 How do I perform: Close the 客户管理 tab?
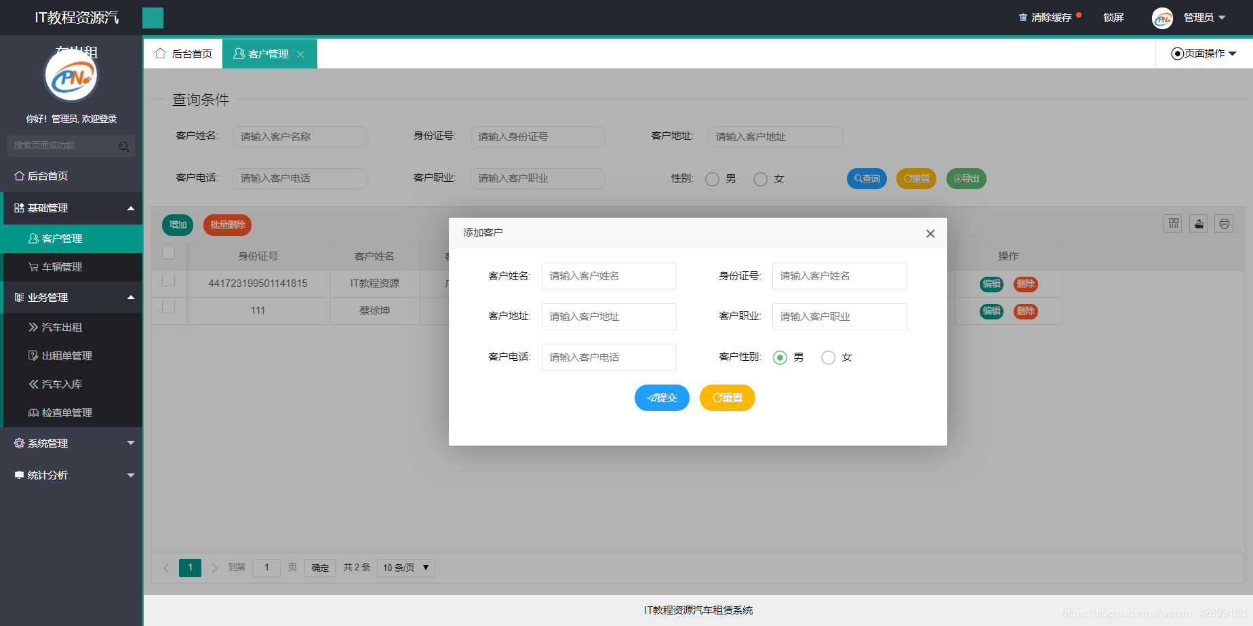tap(300, 54)
